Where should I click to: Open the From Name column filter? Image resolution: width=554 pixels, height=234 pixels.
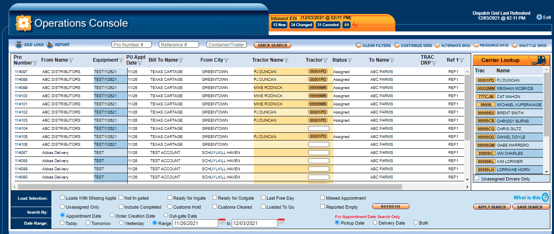(x=71, y=60)
